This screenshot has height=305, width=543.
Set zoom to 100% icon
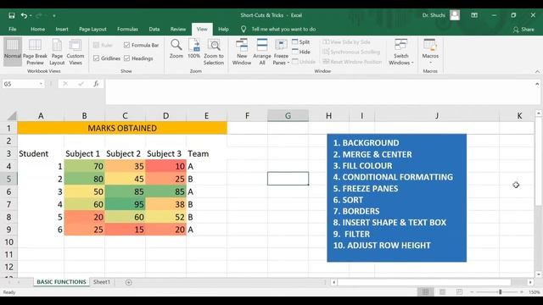pos(194,45)
